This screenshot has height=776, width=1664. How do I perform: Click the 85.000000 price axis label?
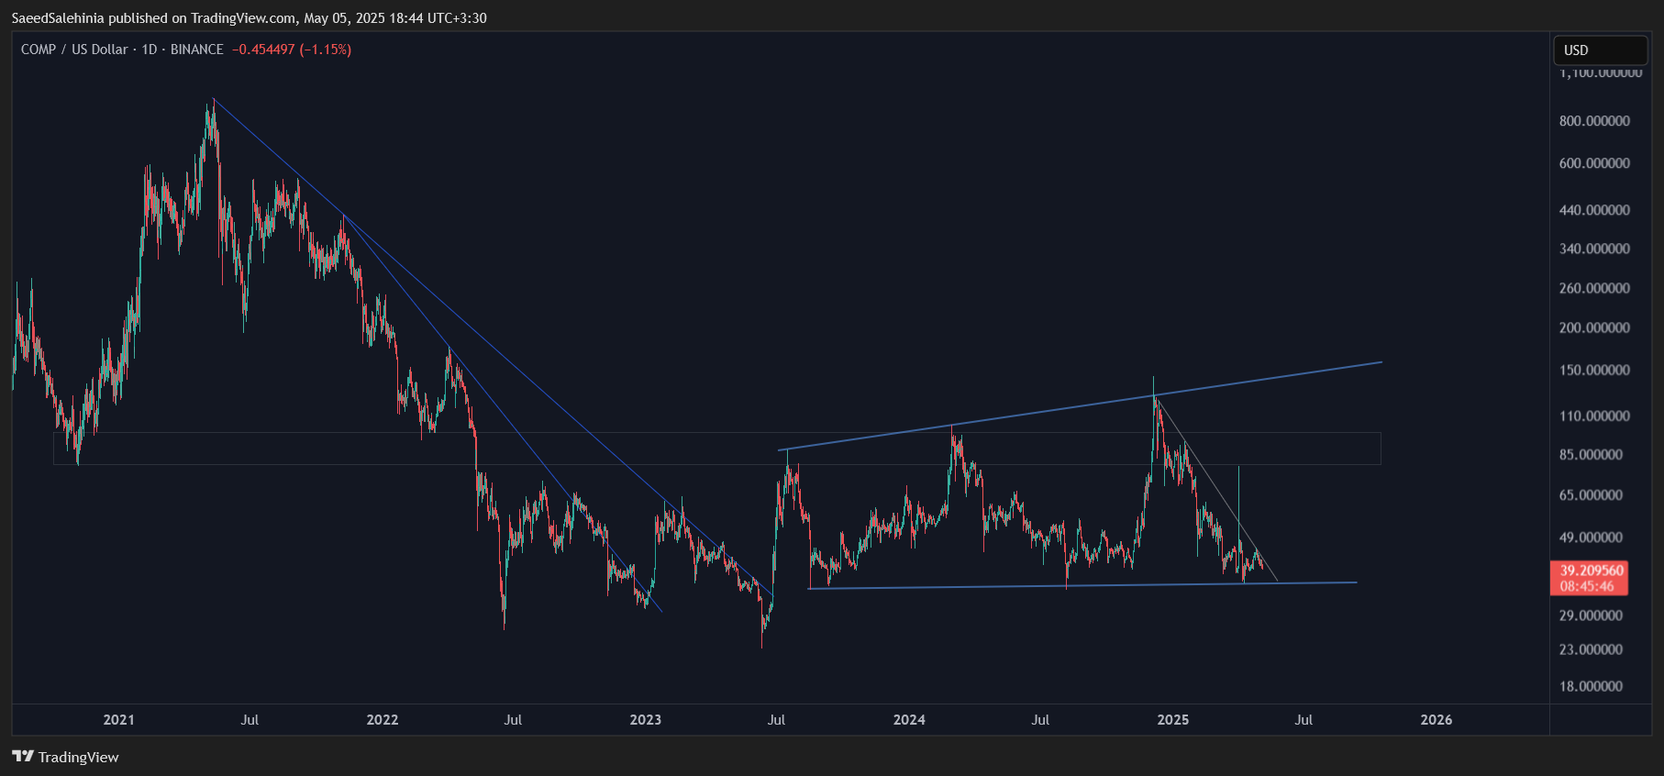coord(1592,455)
